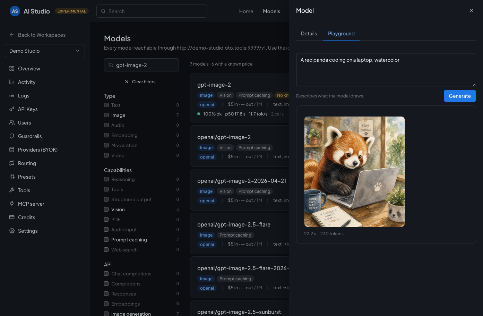
Task: Tick the Reasoning capability checkbox
Action: (106, 179)
